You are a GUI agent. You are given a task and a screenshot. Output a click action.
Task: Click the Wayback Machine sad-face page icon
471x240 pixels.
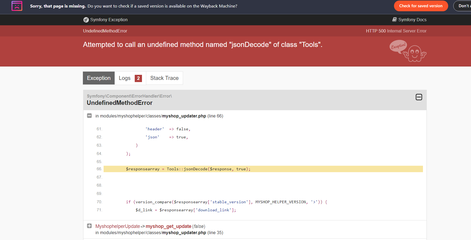17,6
